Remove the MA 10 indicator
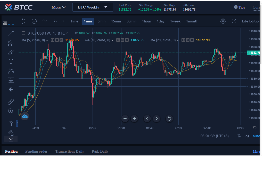264x182 pixels. tap(127, 40)
